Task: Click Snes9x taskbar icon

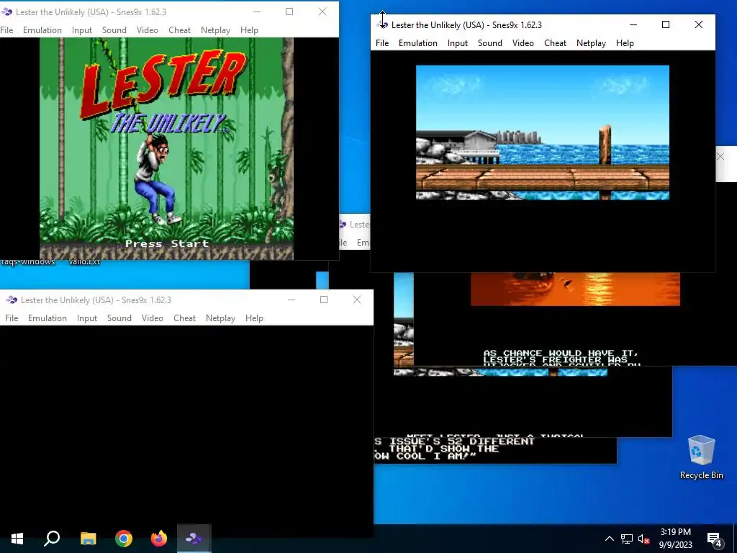Action: pyautogui.click(x=194, y=539)
